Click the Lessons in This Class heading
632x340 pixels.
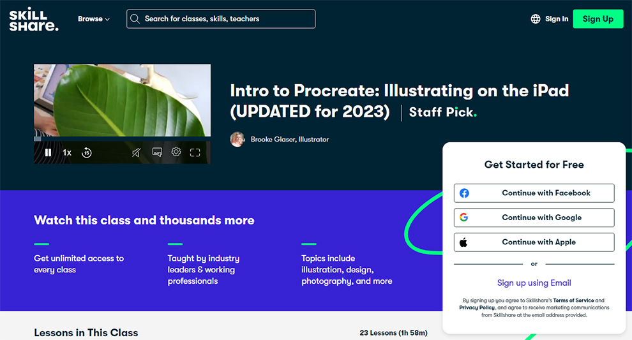click(86, 333)
